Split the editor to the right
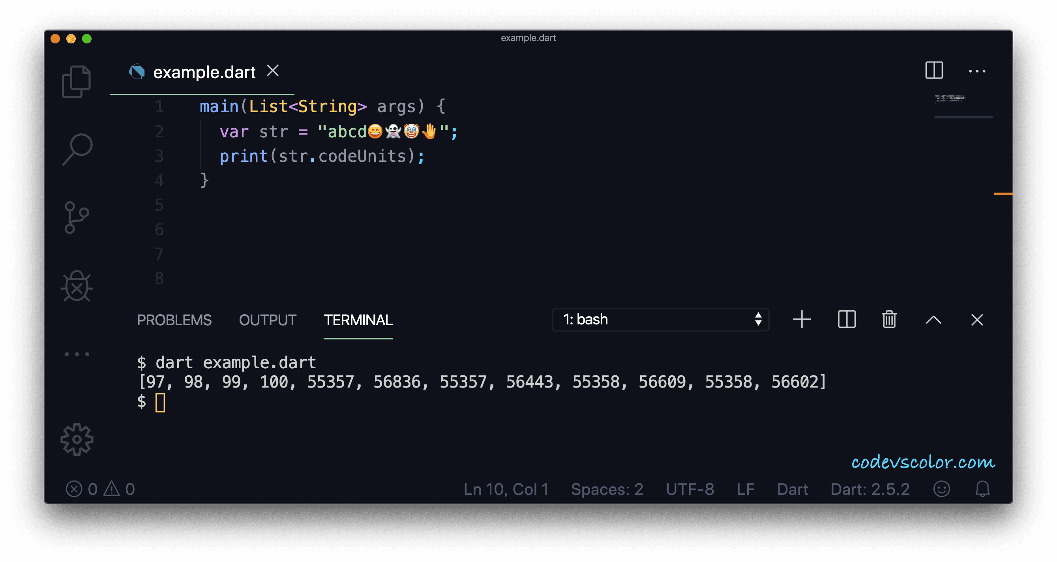Viewport: 1057px width, 562px height. pos(934,70)
